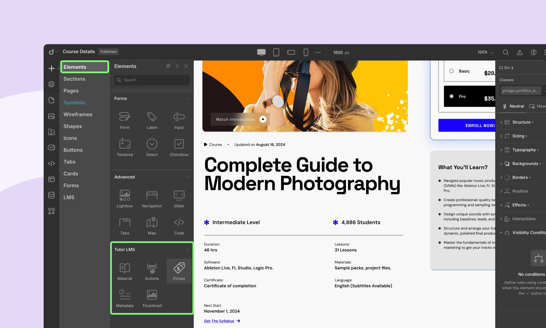Open the layers stack icon in left rail

tap(51, 84)
